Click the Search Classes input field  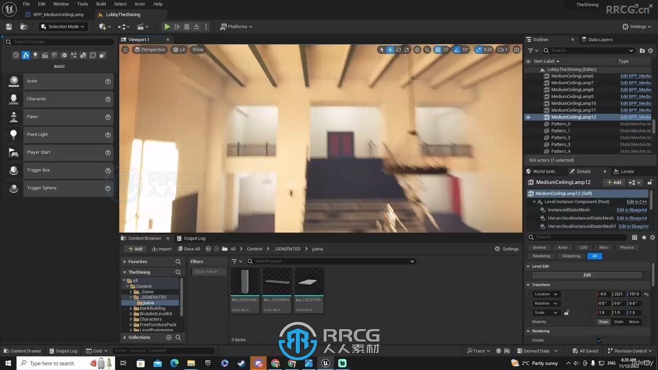pos(59,42)
